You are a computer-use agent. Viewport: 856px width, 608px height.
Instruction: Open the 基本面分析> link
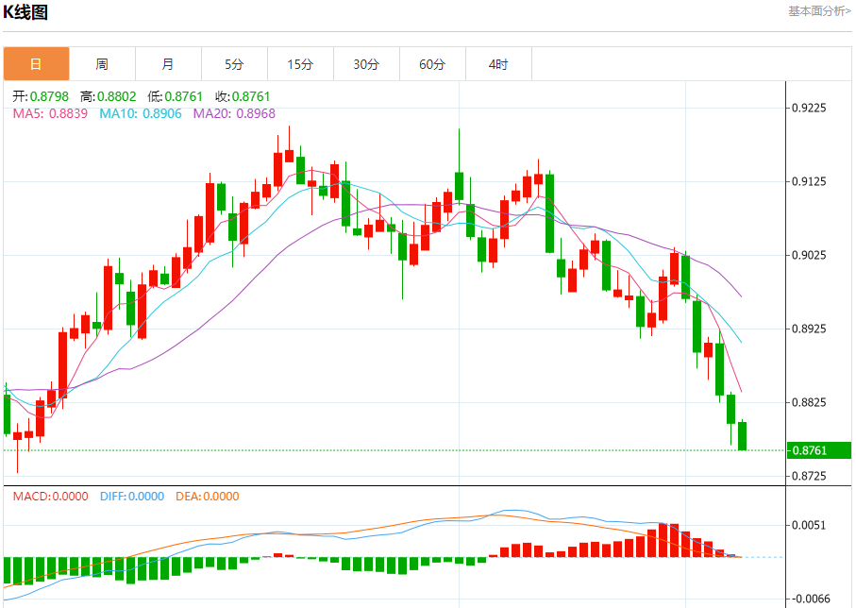(x=819, y=11)
